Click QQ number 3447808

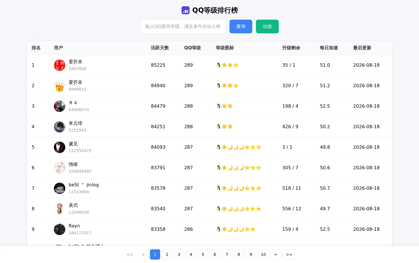tap(78, 69)
